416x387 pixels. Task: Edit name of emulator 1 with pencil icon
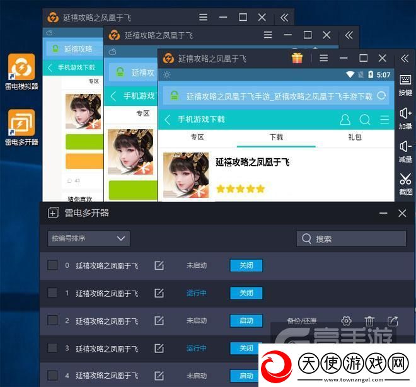click(159, 293)
